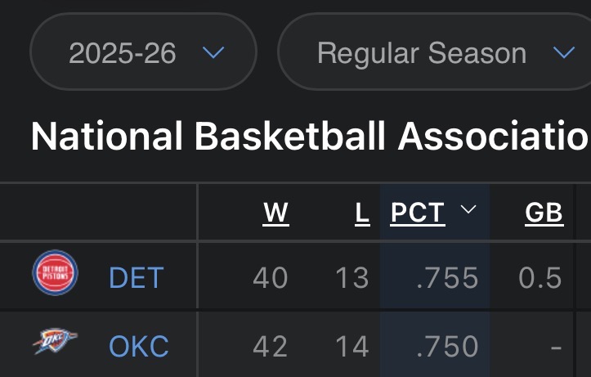The image size is (591, 377).
Task: Click DET's .755 win percentage
Action: click(447, 278)
